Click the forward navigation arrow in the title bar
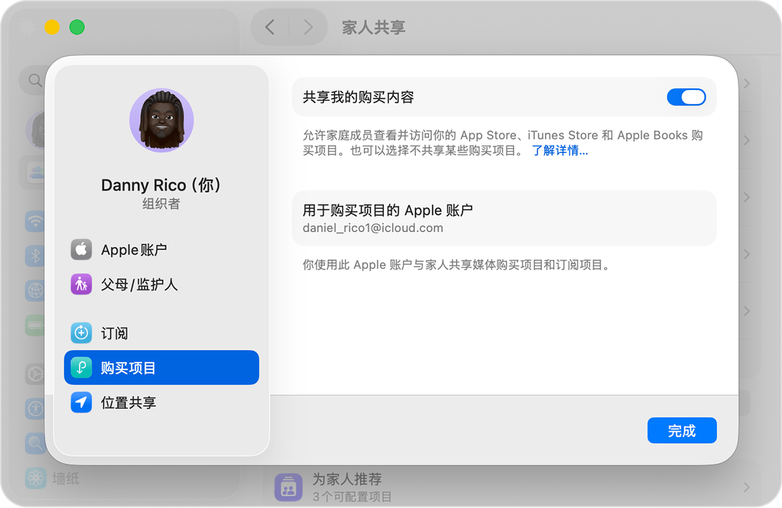Screen dimensions: 782x508 click(x=308, y=27)
